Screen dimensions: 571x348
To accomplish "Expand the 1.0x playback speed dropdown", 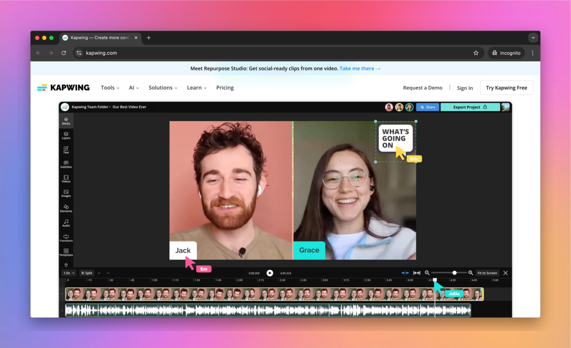I will pyautogui.click(x=69, y=273).
